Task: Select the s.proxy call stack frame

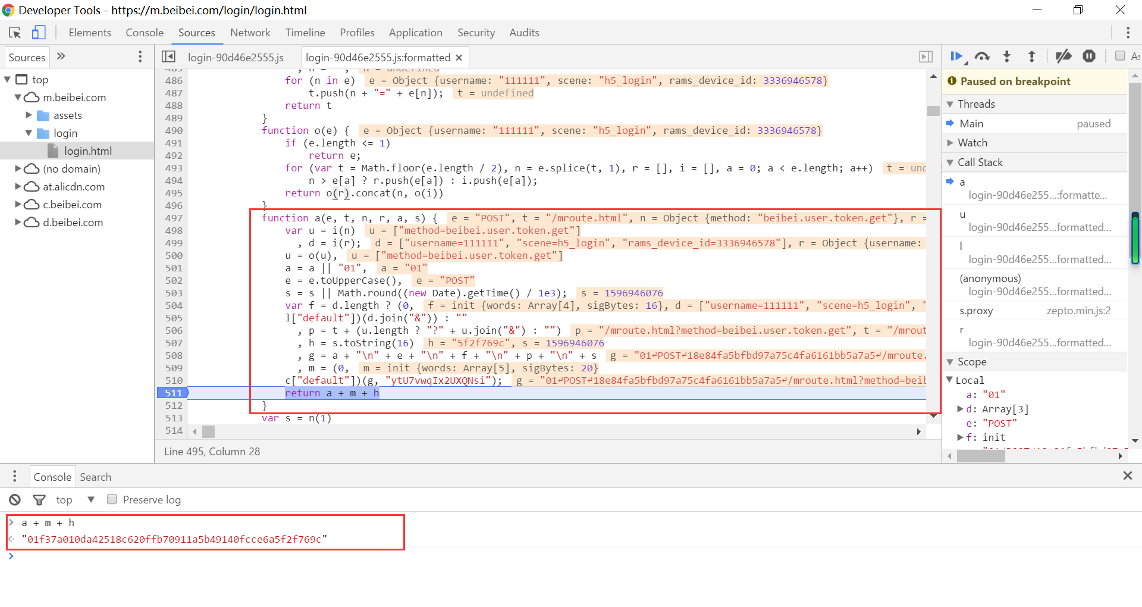Action: [x=1035, y=311]
